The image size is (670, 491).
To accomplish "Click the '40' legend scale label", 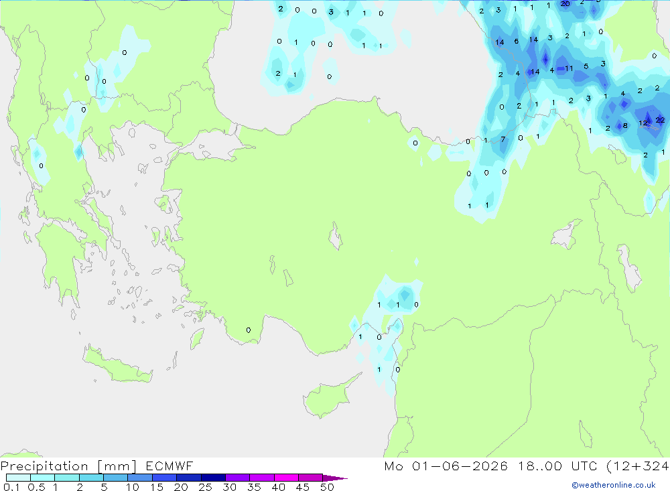I will tap(278, 487).
